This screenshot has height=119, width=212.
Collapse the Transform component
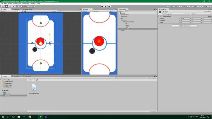pyautogui.click(x=159, y=17)
